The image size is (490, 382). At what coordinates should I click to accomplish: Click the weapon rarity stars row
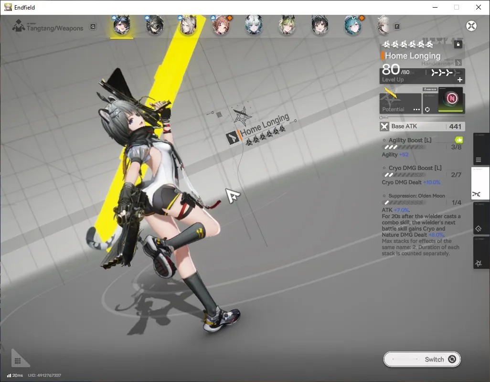[408, 45]
